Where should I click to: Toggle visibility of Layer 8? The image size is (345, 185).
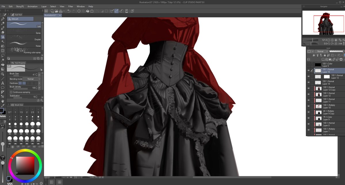coord(308,124)
